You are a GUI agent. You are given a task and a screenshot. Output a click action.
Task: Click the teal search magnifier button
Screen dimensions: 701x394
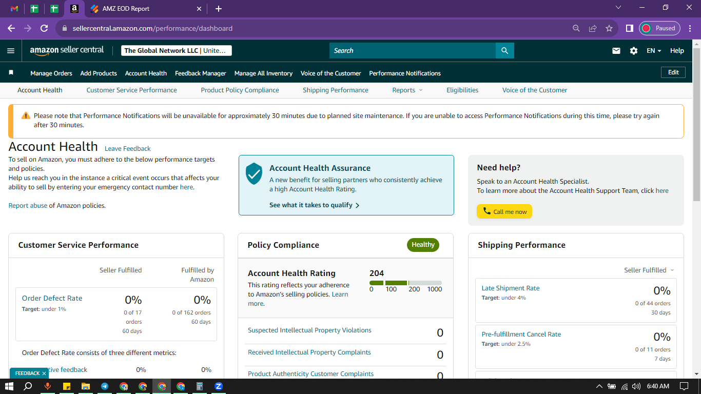[504, 50]
